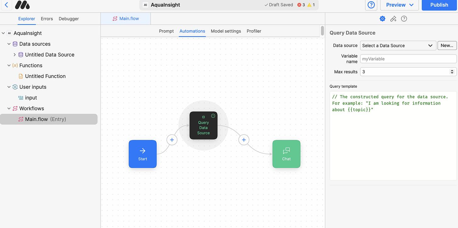Click the workflow icon on the Main.flow tab

[x=115, y=19]
